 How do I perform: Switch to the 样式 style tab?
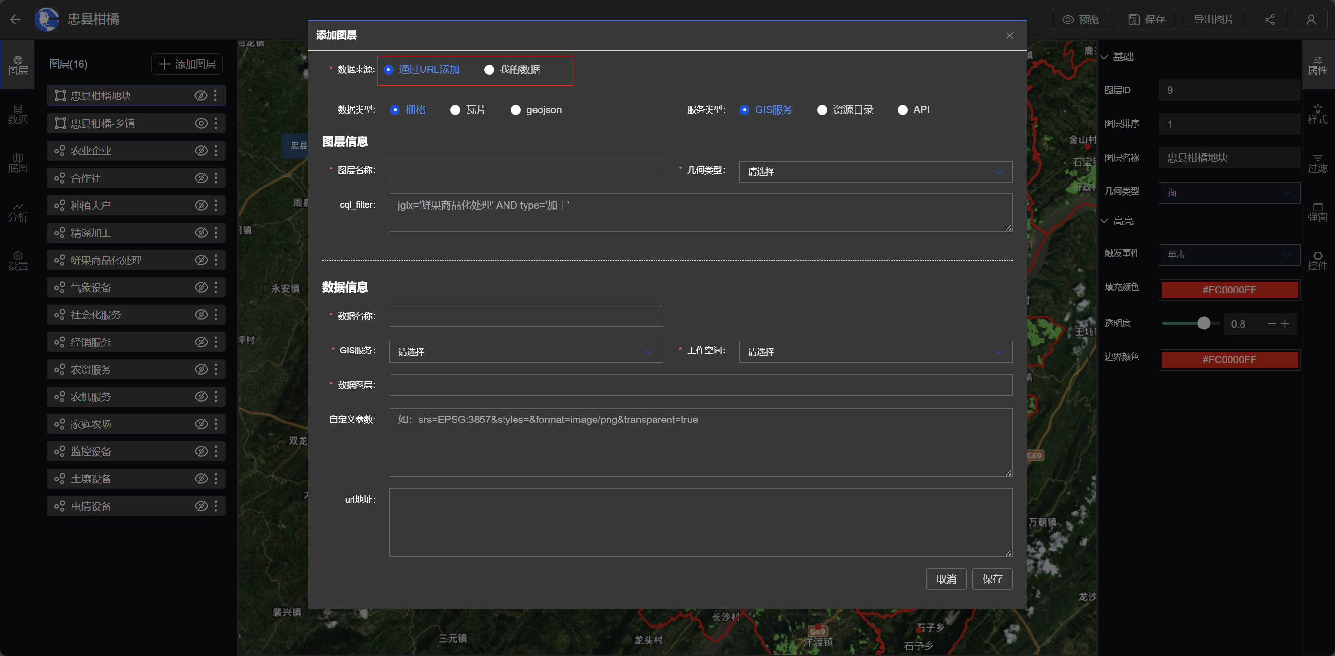[x=1317, y=114]
